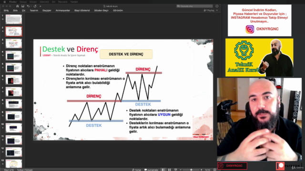
Task: Click the upper red DİRENÇ chart label
Action: (143, 69)
